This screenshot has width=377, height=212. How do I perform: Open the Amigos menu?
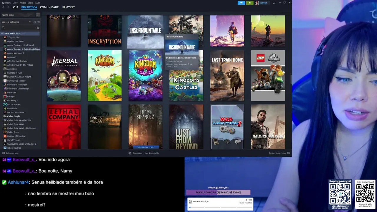tap(23, 3)
